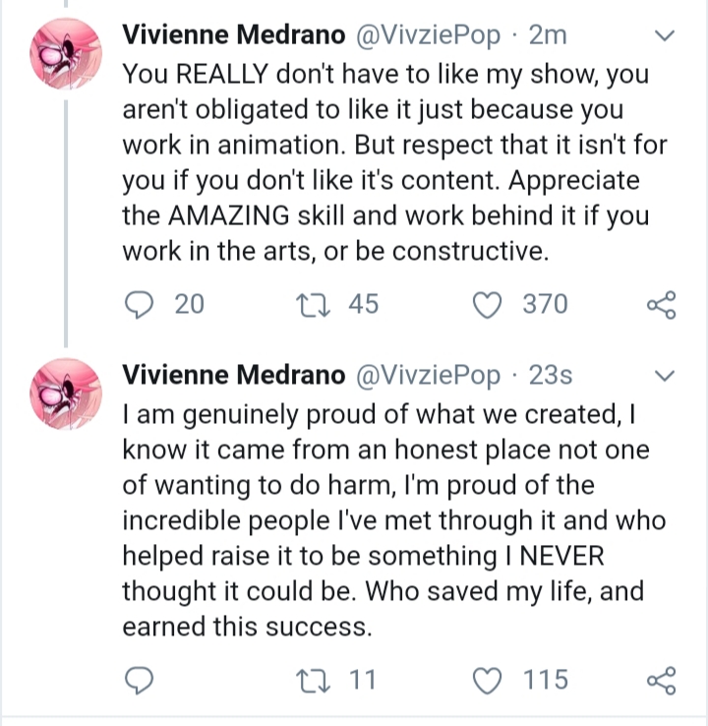The height and width of the screenshot is (726, 708).
Task: Retweet the tweet with 11 retweets
Action: click(x=314, y=680)
